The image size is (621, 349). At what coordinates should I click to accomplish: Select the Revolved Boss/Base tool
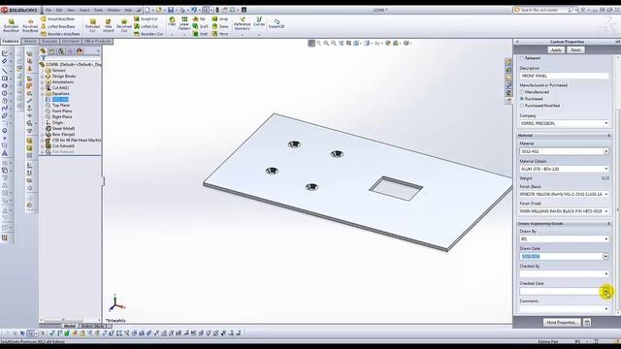(x=30, y=25)
